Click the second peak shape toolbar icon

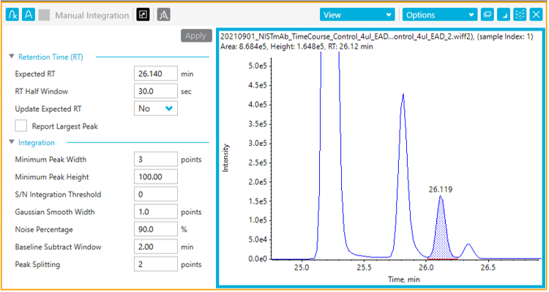(x=28, y=14)
